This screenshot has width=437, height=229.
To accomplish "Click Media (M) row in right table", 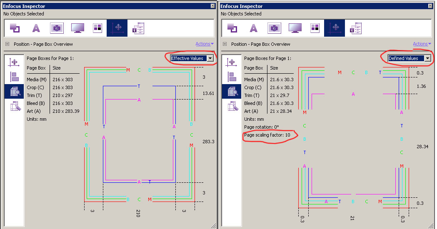I will [269, 80].
